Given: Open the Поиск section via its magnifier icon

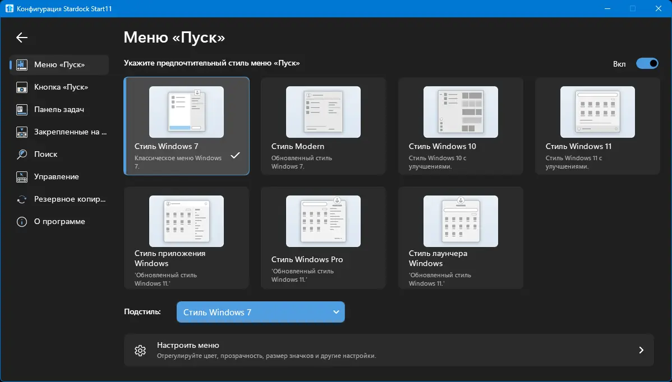Looking at the screenshot, I should [22, 154].
